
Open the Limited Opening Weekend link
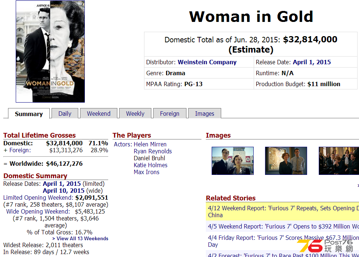click(38, 197)
